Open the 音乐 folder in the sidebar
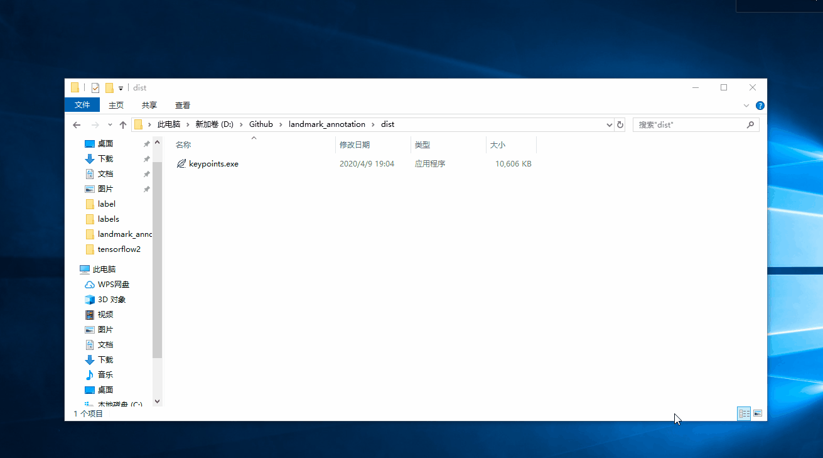The width and height of the screenshot is (823, 458). (104, 374)
